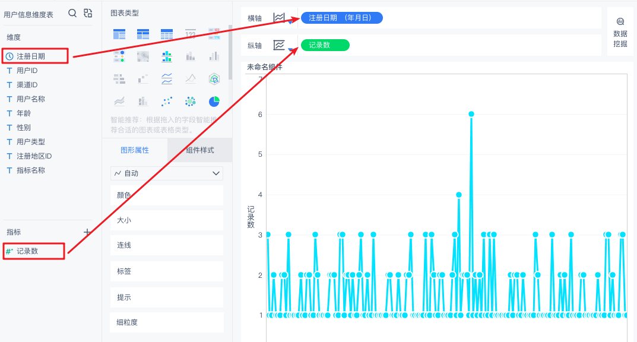The width and height of the screenshot is (637, 342).
Task: Open the 自动 chart shape dropdown
Action: pyautogui.click(x=167, y=173)
